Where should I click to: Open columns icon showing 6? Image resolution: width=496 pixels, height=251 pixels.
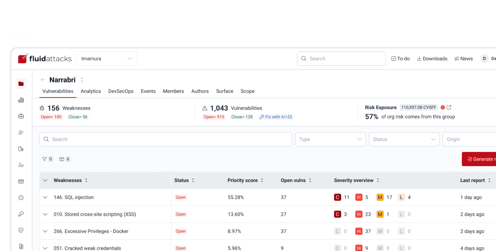click(65, 159)
